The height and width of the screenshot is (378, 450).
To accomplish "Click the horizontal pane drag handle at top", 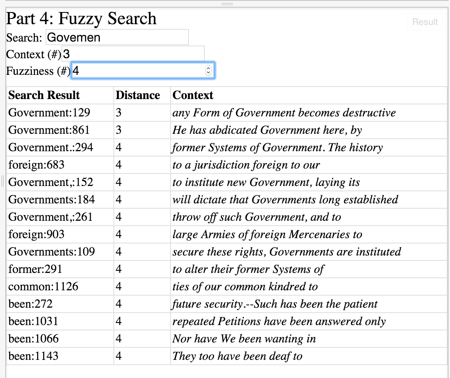I will [x=227, y=4].
